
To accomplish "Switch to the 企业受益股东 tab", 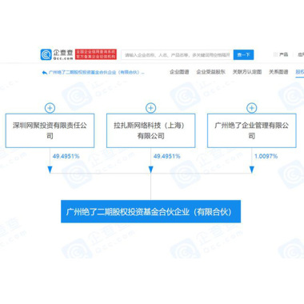I will (x=210, y=72).
